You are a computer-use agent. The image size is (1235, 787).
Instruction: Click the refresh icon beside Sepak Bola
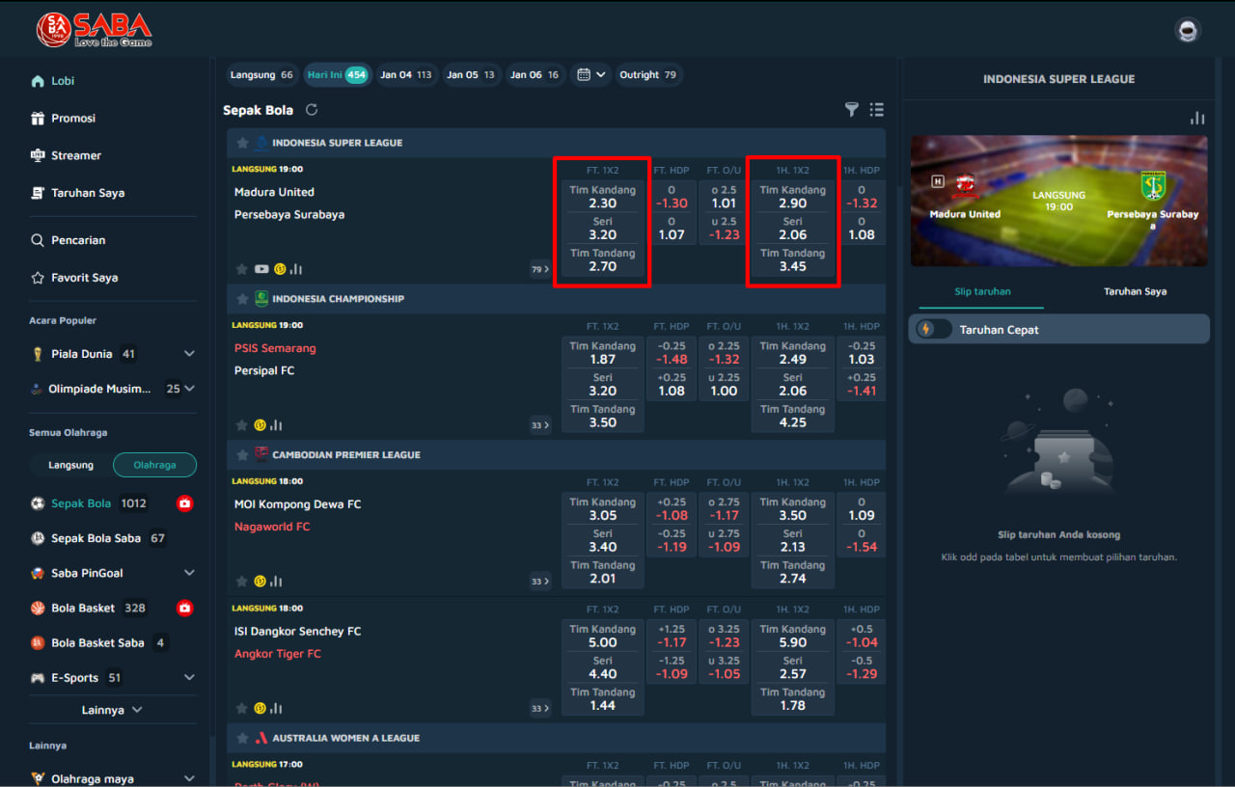pyautogui.click(x=312, y=110)
